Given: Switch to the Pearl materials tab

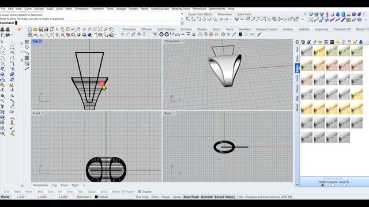Looking at the screenshot, I should 298,78.
